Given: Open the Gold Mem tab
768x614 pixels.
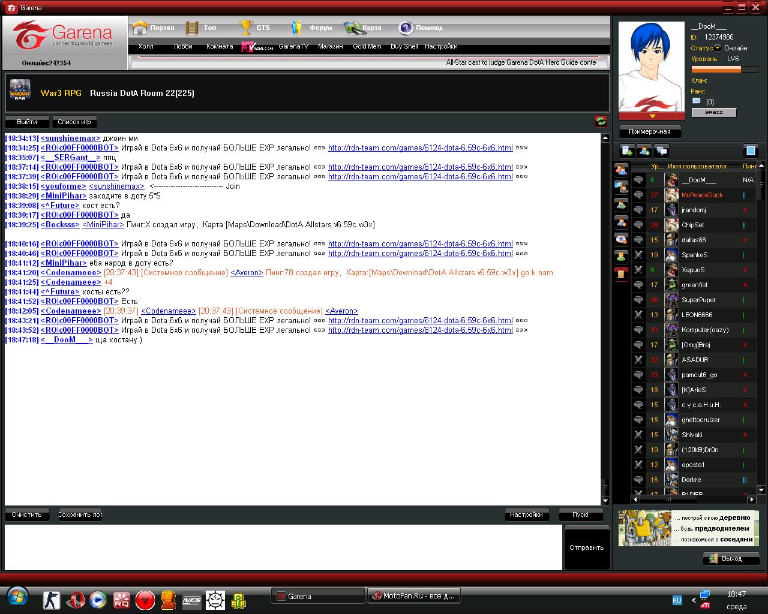Looking at the screenshot, I should point(367,46).
